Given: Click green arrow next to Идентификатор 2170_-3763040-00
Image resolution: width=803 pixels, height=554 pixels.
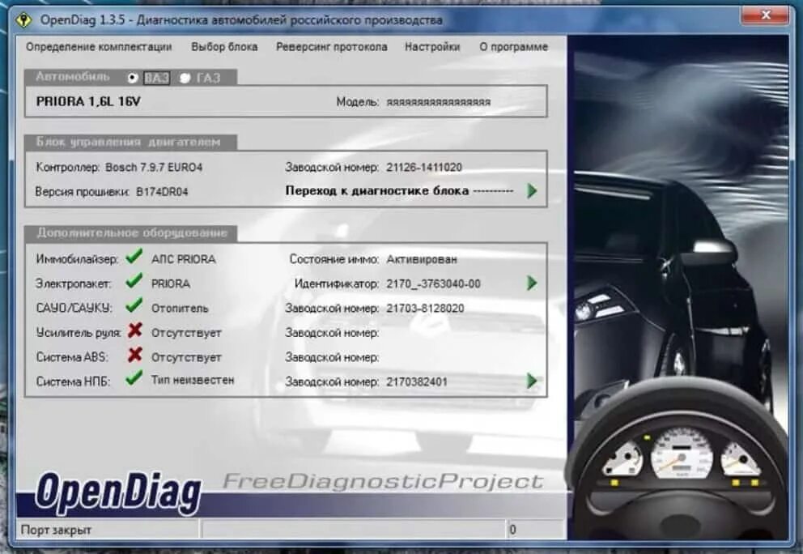Looking at the screenshot, I should (532, 283).
